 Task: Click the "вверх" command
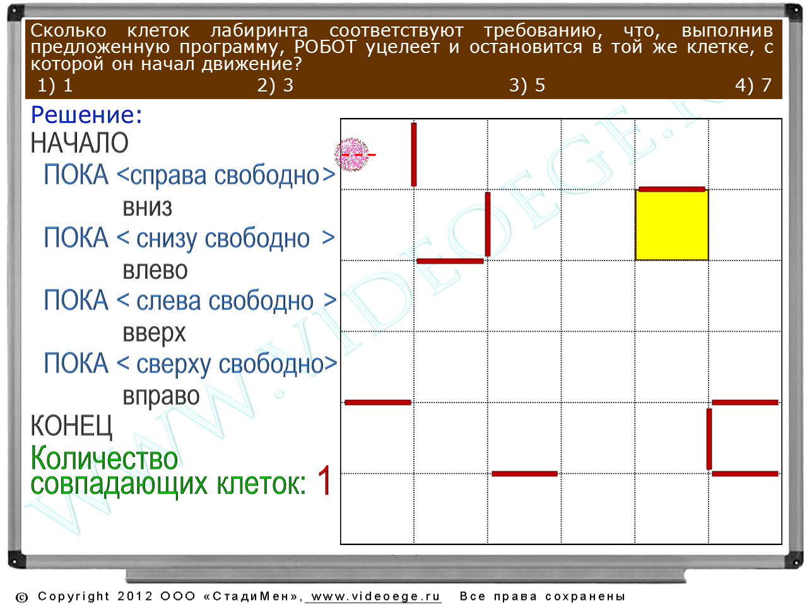pyautogui.click(x=154, y=332)
